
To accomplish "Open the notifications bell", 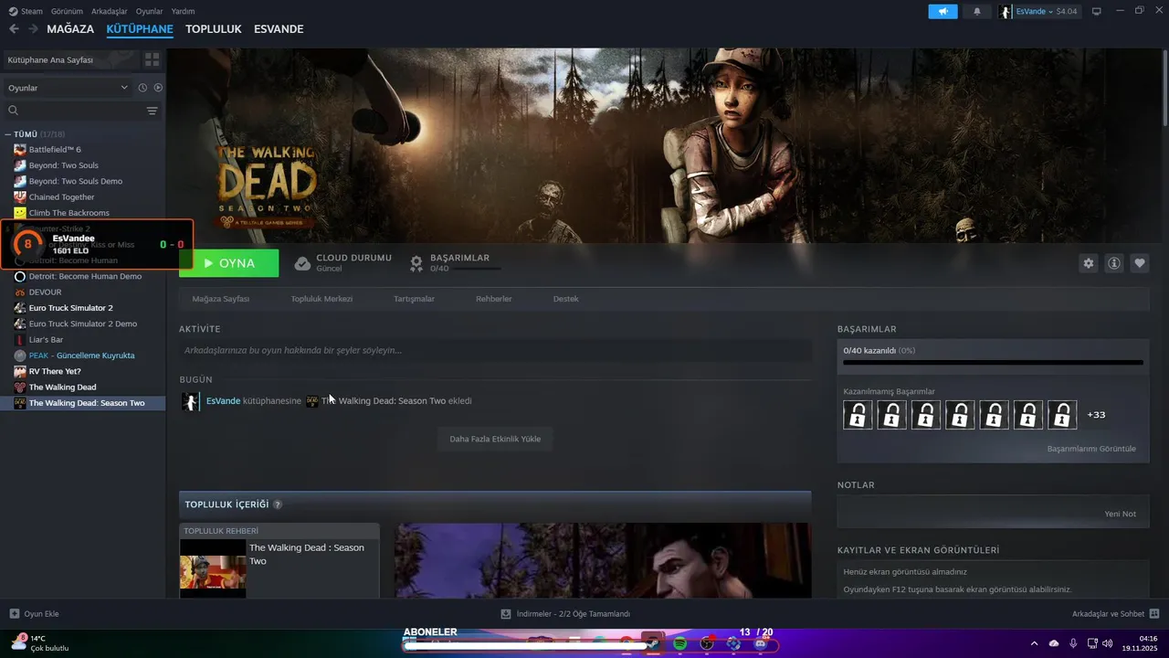I will coord(977,11).
